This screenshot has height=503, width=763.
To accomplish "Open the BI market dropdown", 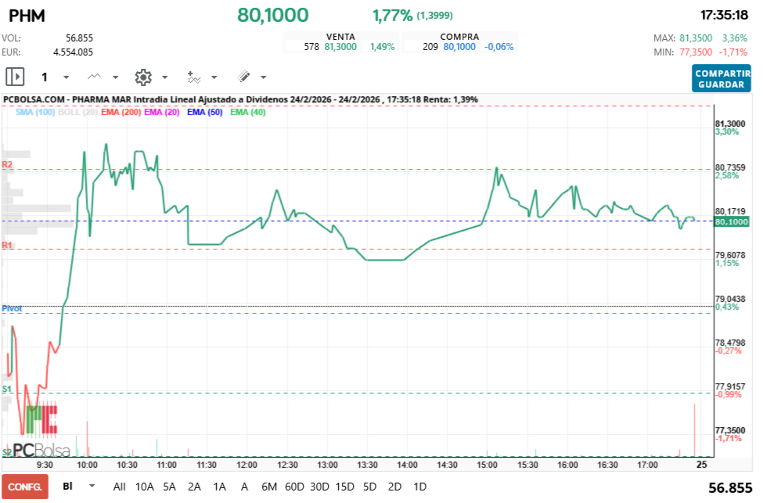I will coord(76,487).
